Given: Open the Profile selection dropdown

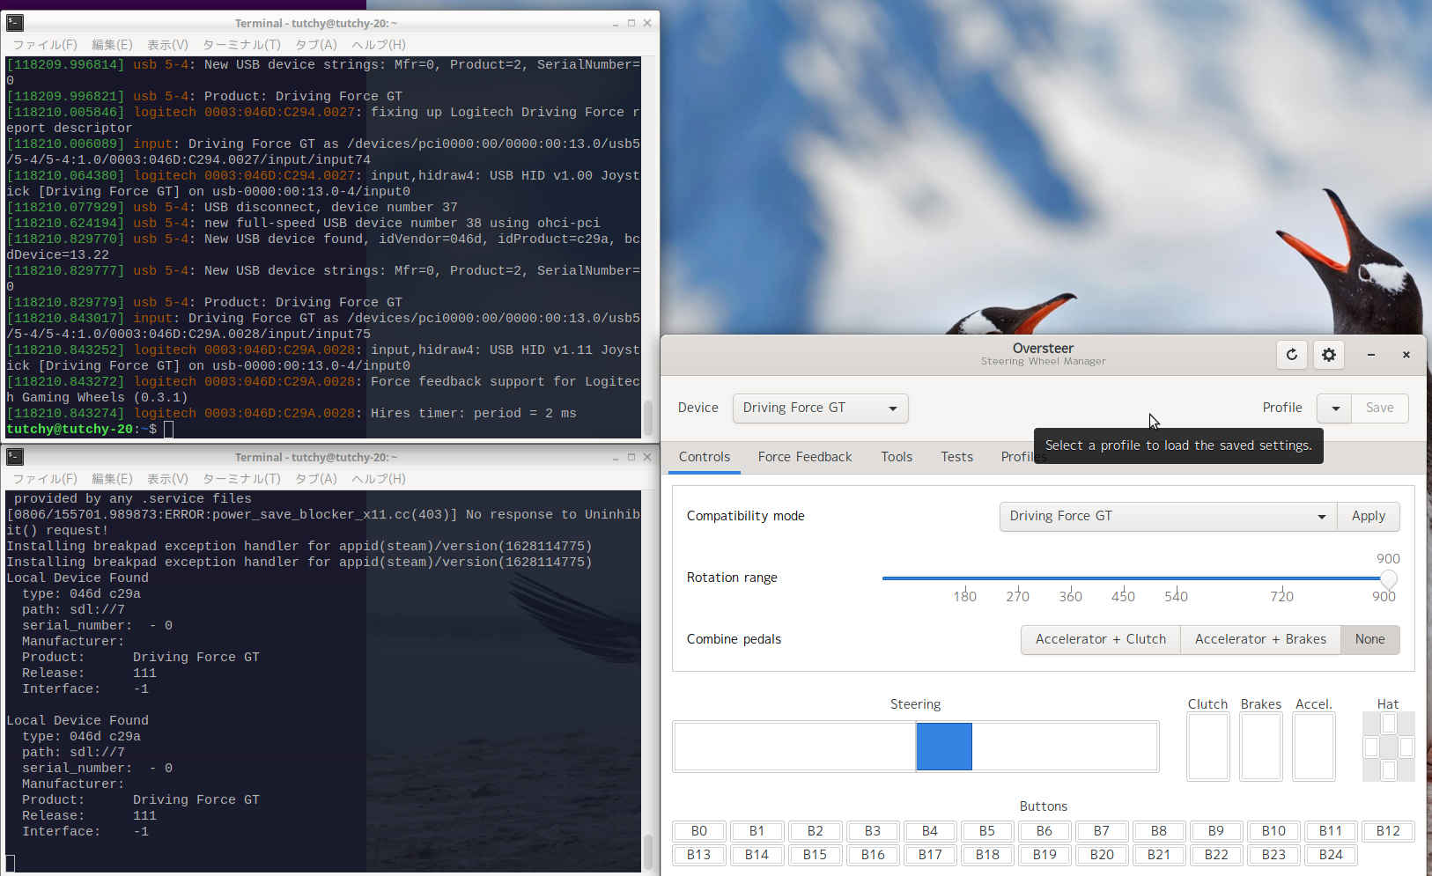Looking at the screenshot, I should 1333,408.
